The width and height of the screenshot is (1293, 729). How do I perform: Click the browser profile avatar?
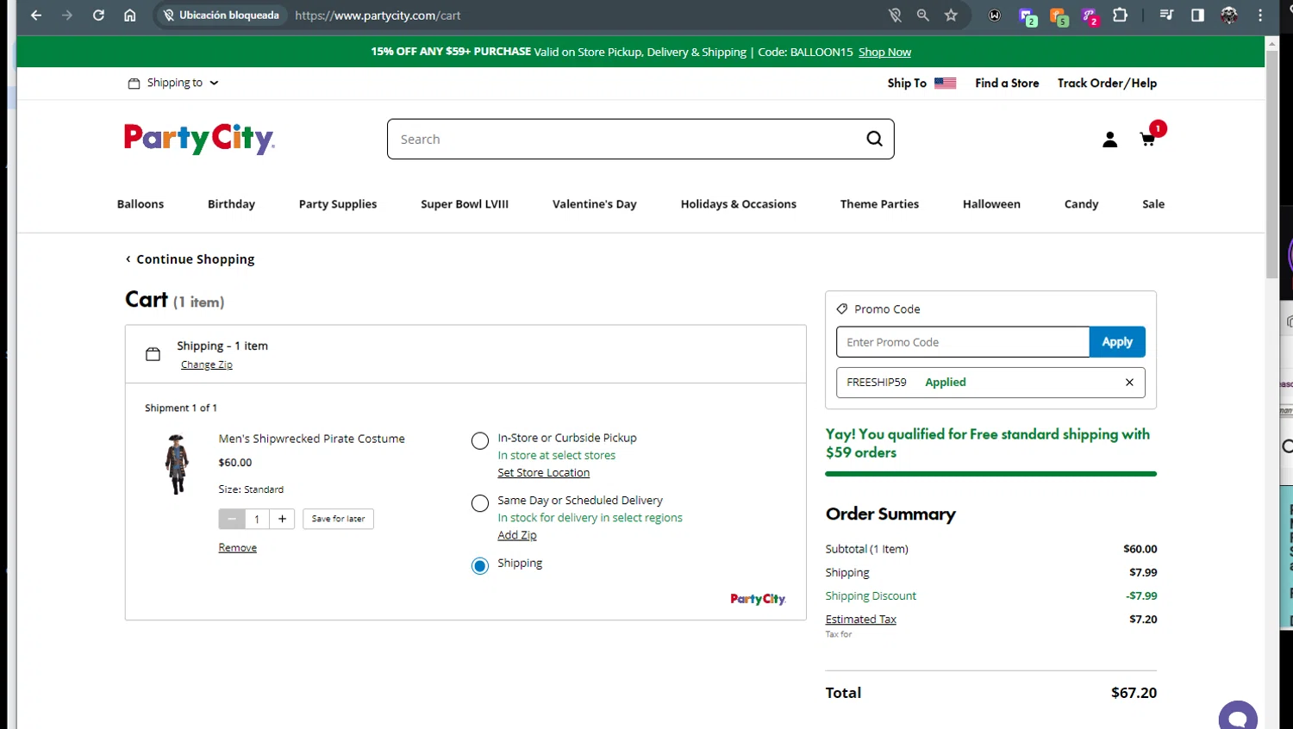coord(1229,16)
